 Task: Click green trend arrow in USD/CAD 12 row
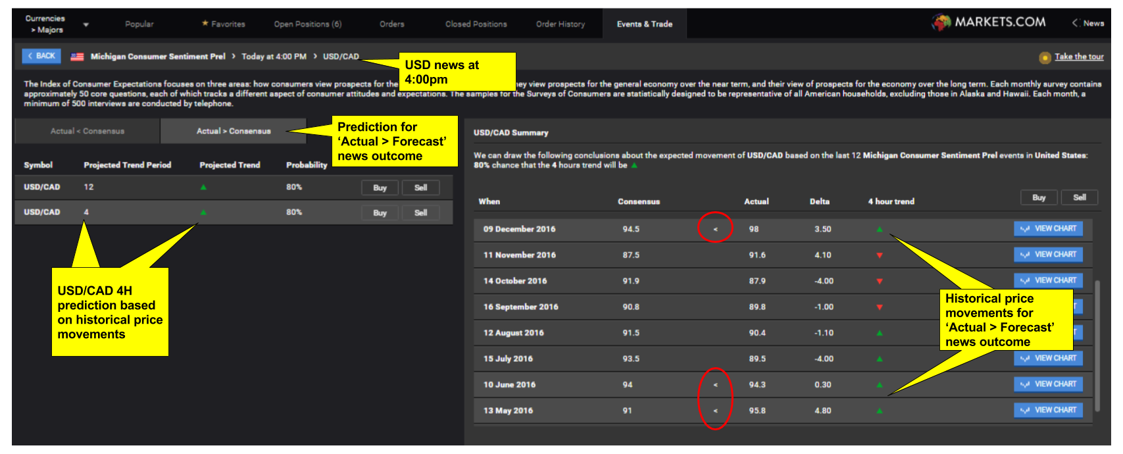203,188
